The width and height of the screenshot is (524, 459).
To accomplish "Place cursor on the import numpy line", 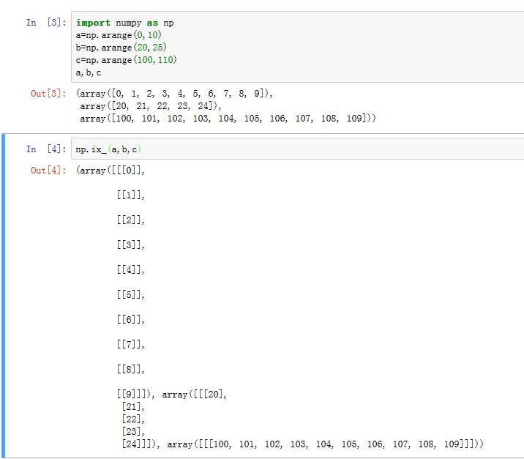I will click(x=124, y=23).
